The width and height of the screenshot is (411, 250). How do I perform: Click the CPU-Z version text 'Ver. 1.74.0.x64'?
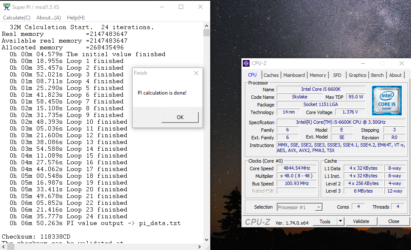(292, 223)
